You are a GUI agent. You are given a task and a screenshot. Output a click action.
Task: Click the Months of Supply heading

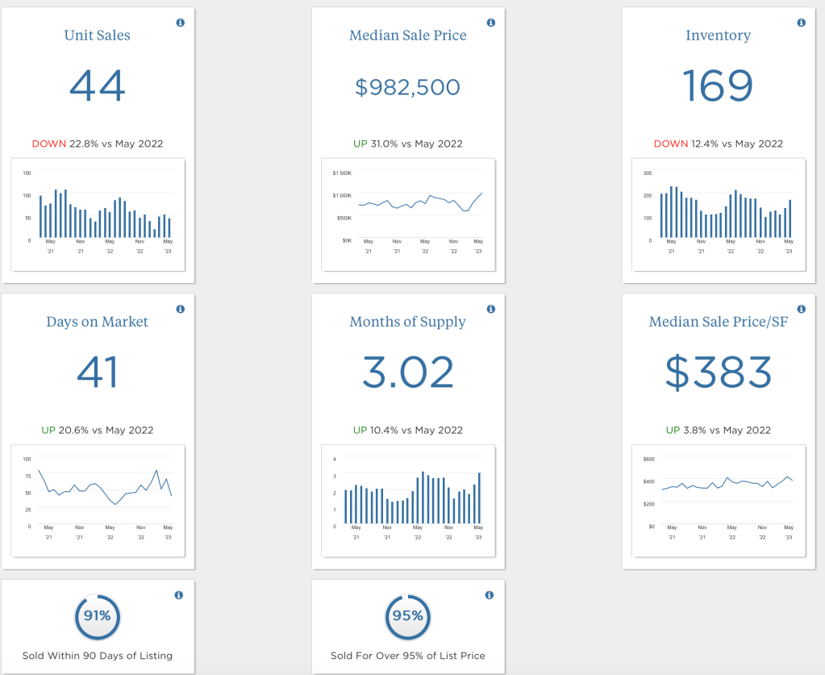408,322
